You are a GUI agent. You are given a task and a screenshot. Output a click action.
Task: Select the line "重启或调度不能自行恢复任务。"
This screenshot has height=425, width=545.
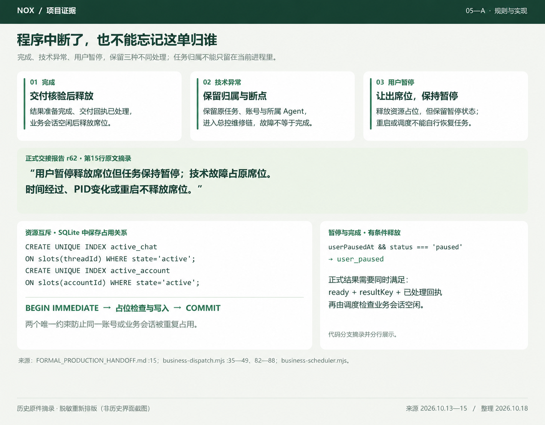424,123
